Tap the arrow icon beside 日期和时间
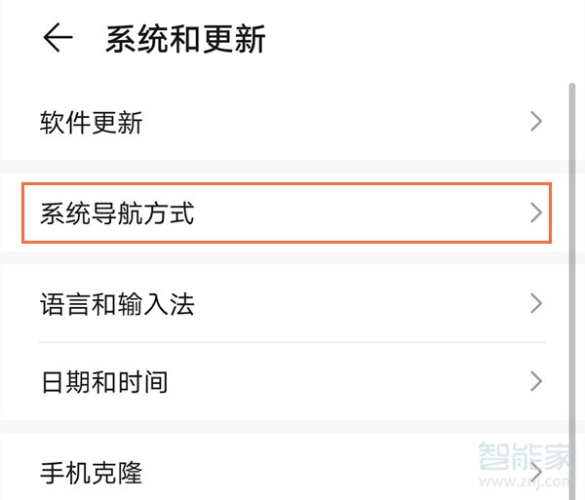Screen dimensions: 585x500 [x=535, y=381]
